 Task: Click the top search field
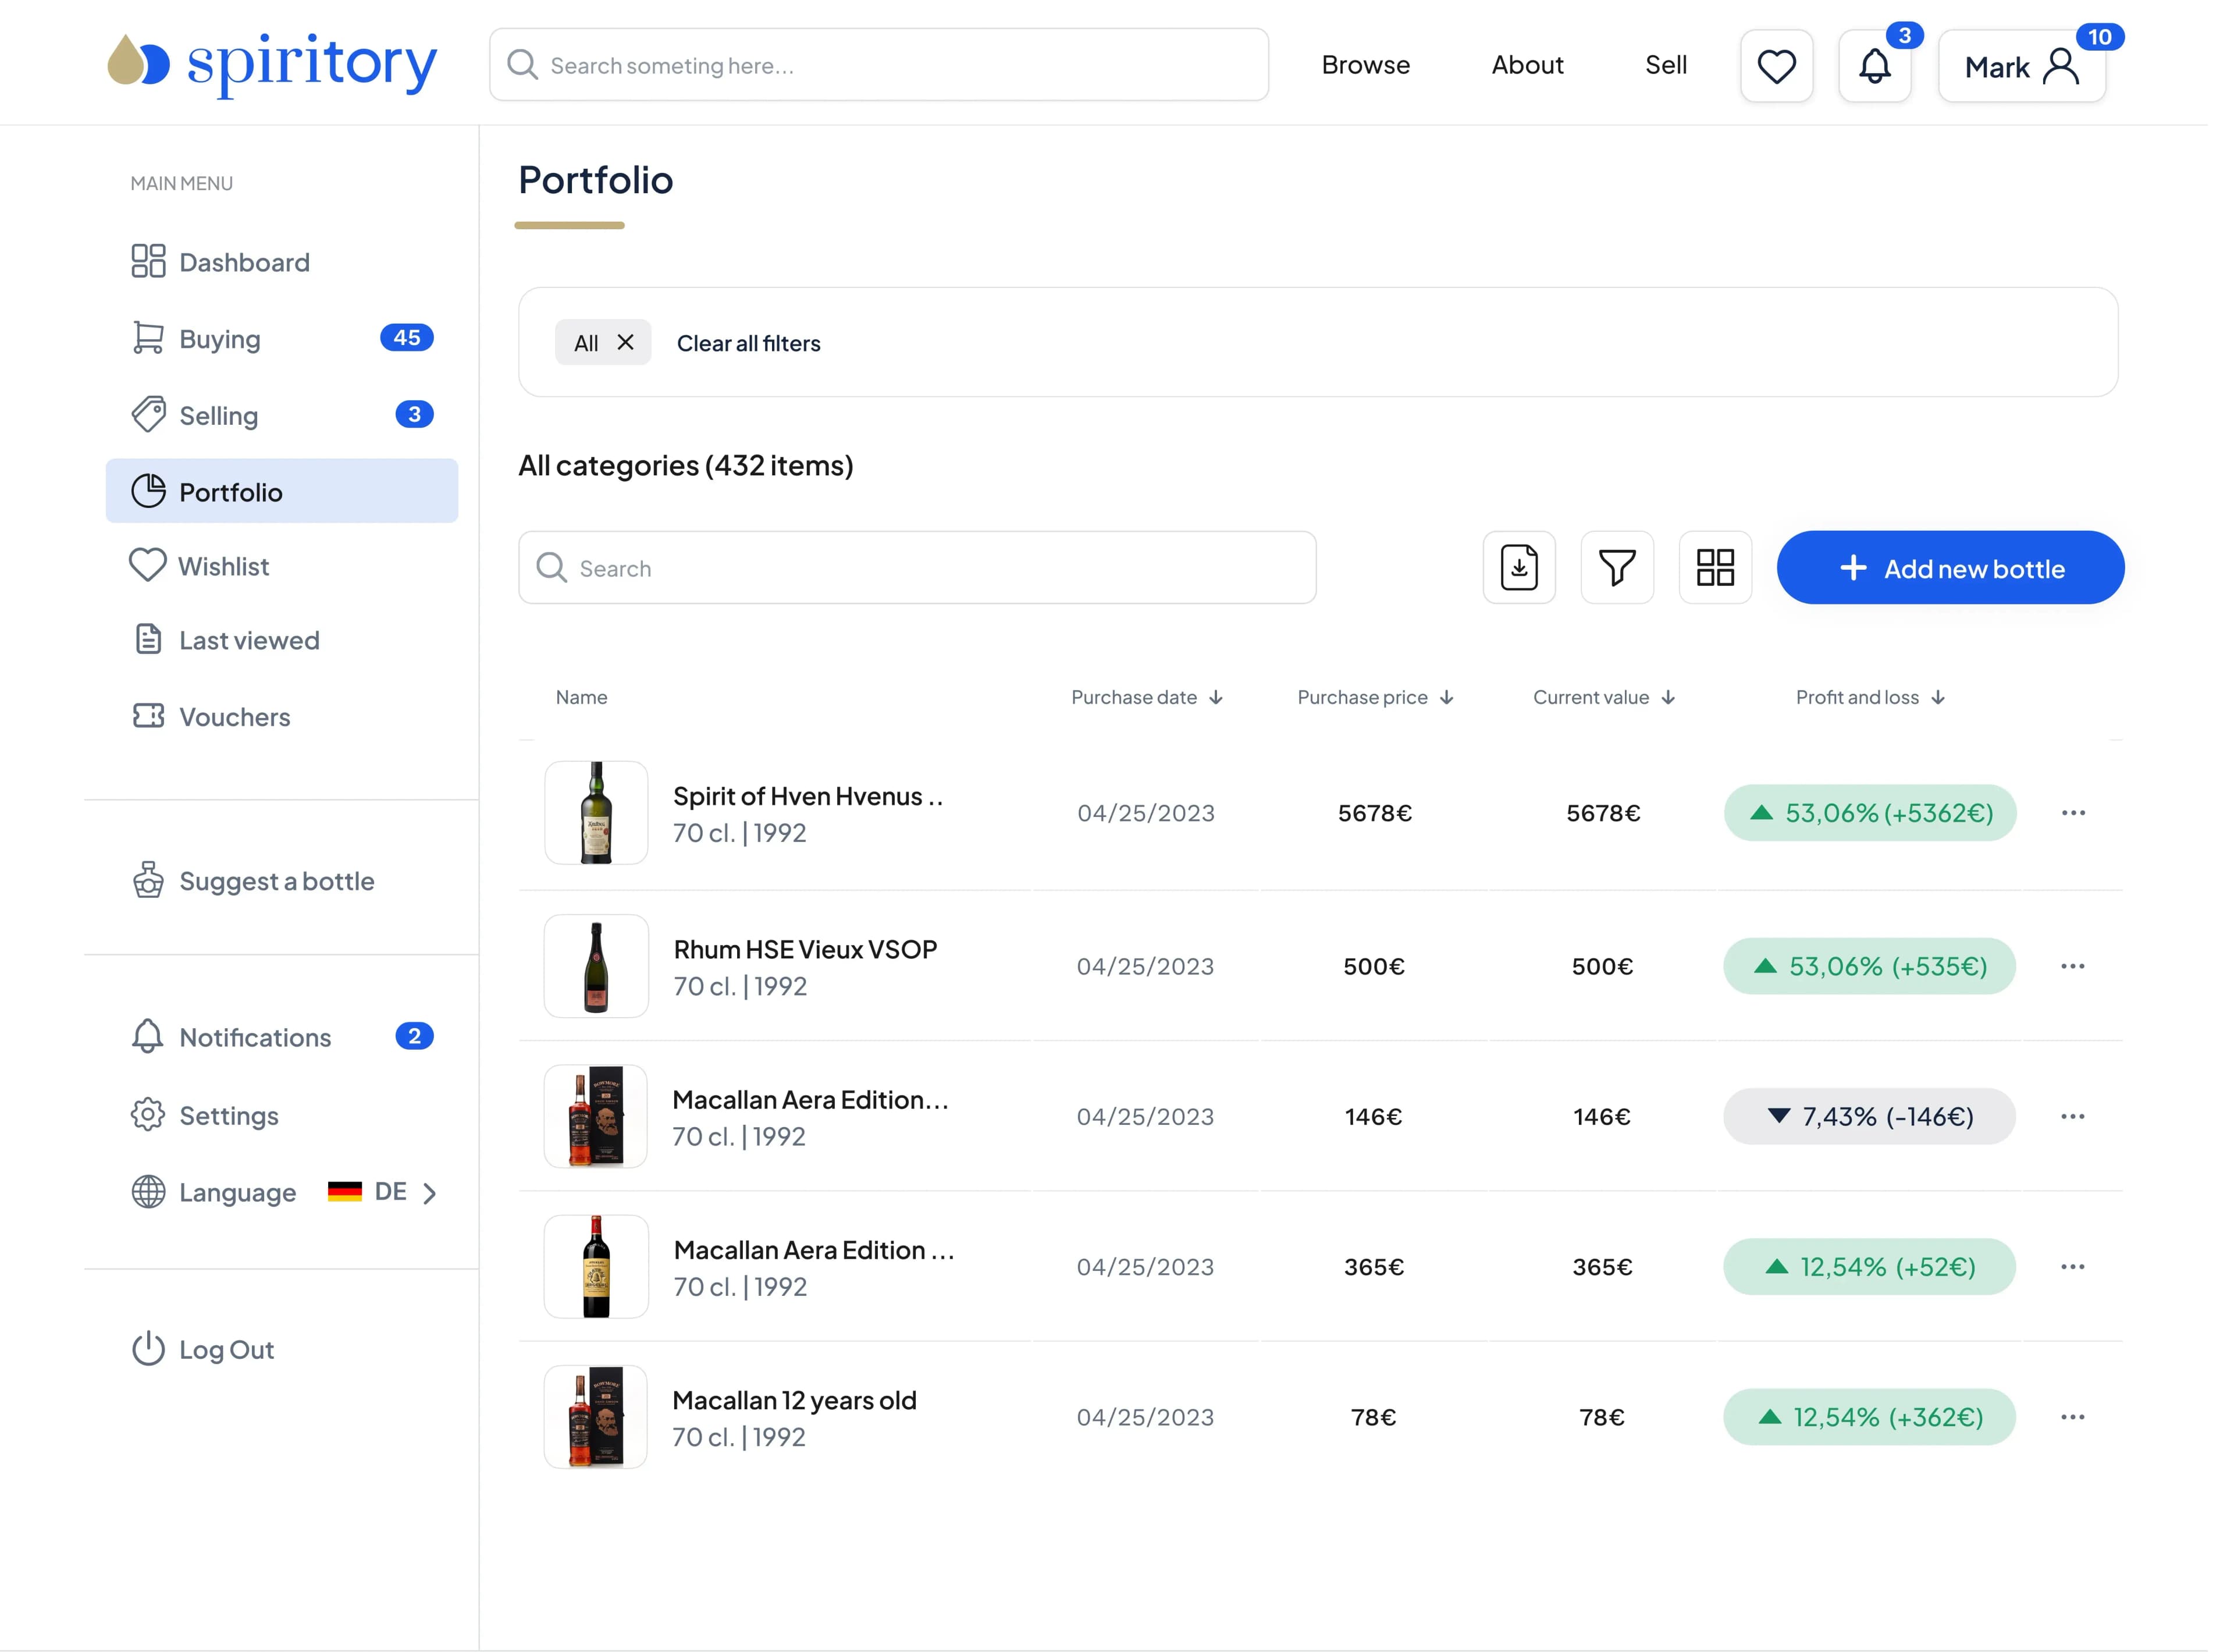[x=878, y=65]
